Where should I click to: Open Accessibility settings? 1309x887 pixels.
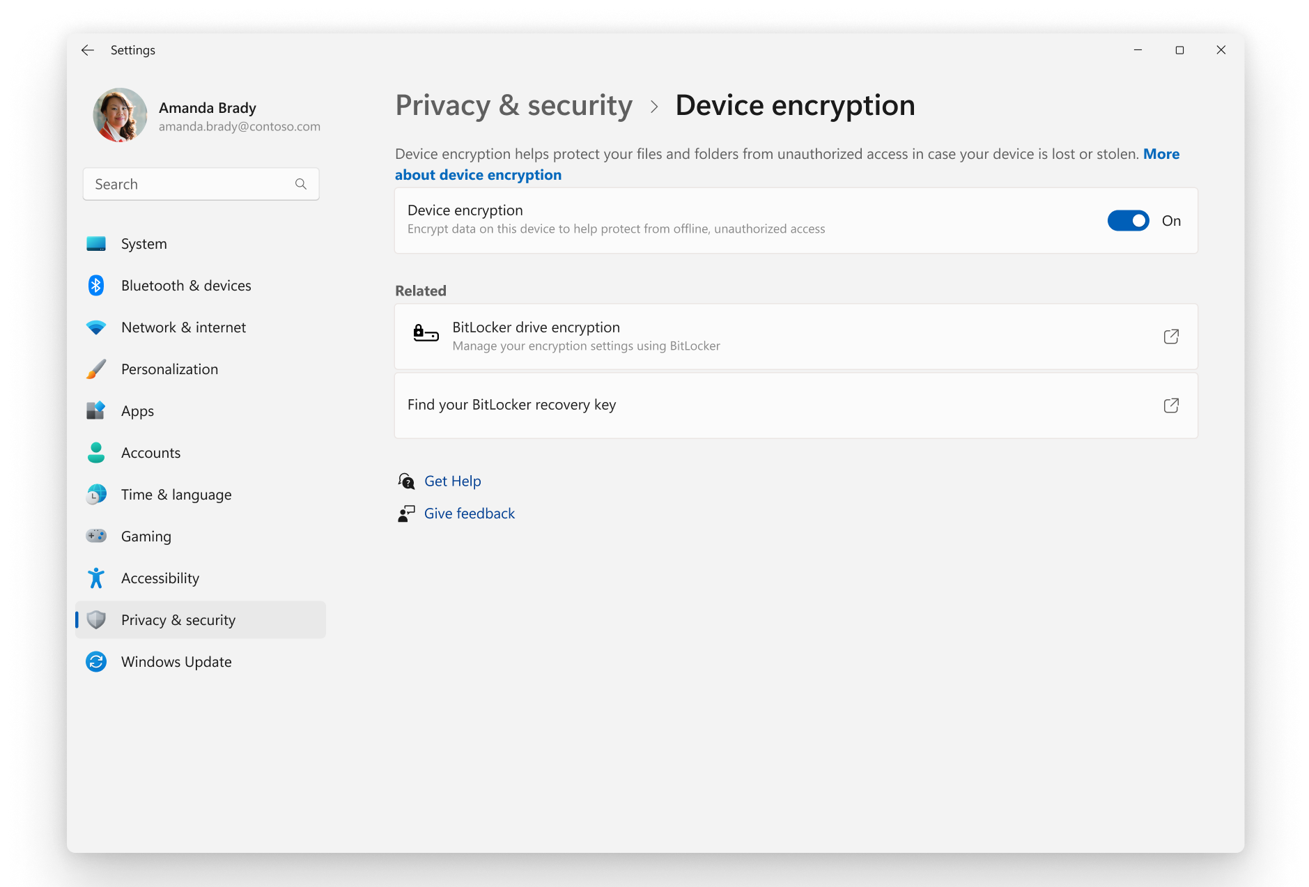click(201, 578)
